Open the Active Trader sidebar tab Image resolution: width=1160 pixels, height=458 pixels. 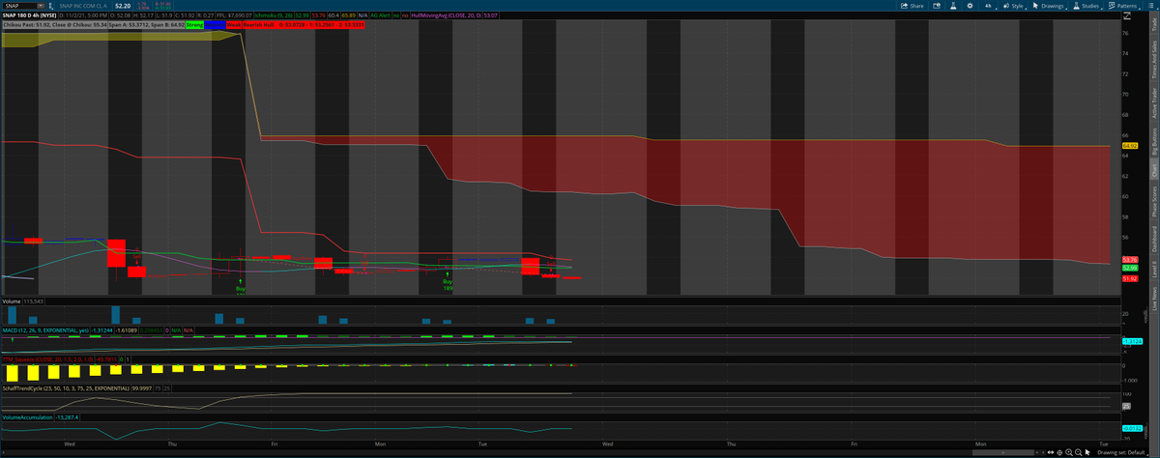[1152, 102]
